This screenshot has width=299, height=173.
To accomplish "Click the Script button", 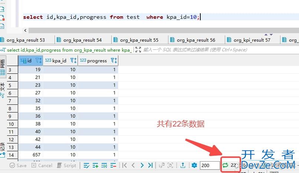I will click(x=66, y=165).
